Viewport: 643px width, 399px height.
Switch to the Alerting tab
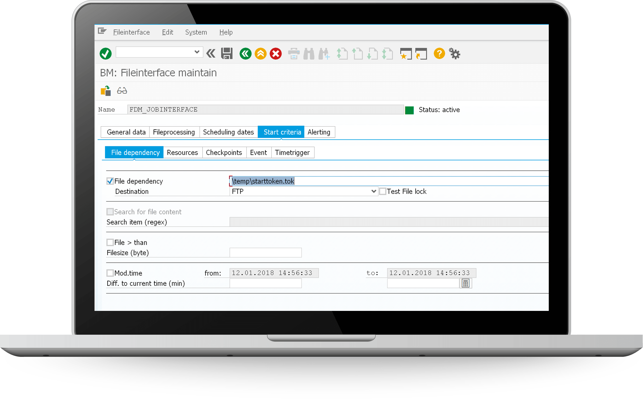pos(319,132)
